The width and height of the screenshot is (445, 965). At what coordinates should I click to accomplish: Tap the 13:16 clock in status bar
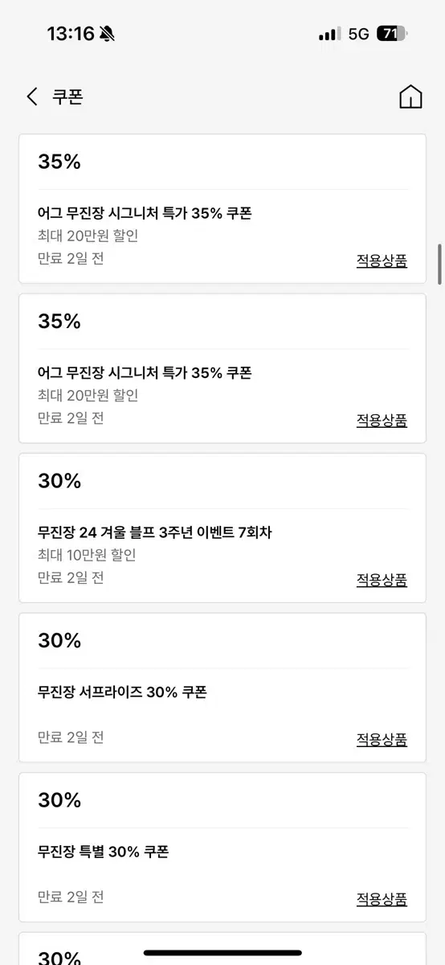tap(71, 34)
